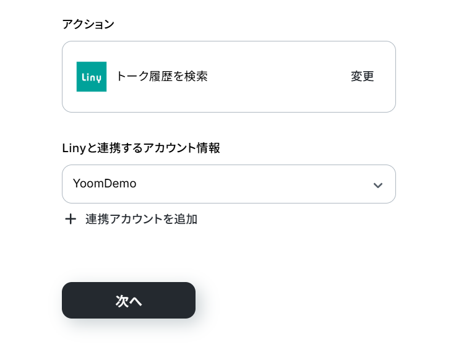Go to the next step

[x=129, y=301]
